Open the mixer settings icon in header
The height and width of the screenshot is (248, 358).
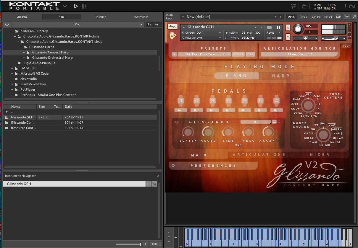click(294, 6)
